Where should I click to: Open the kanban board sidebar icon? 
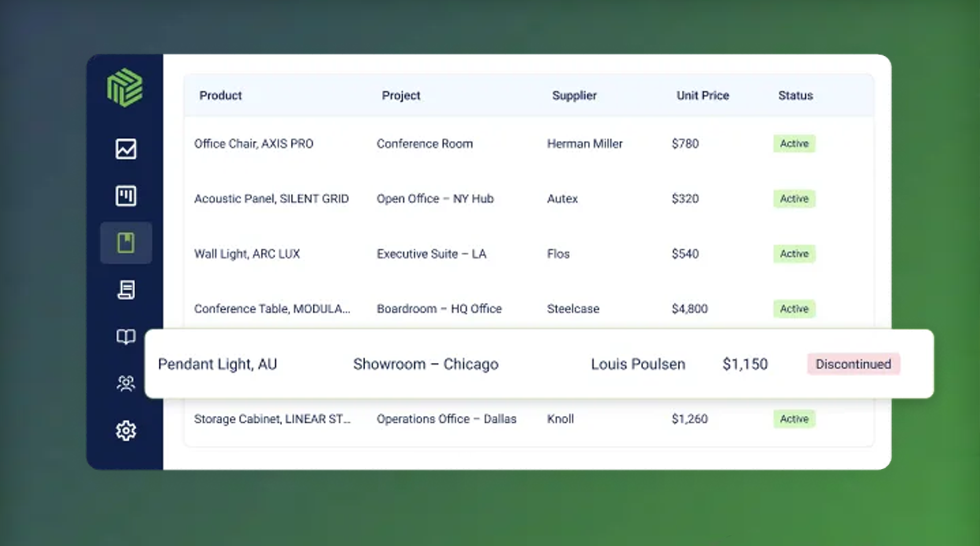(126, 196)
